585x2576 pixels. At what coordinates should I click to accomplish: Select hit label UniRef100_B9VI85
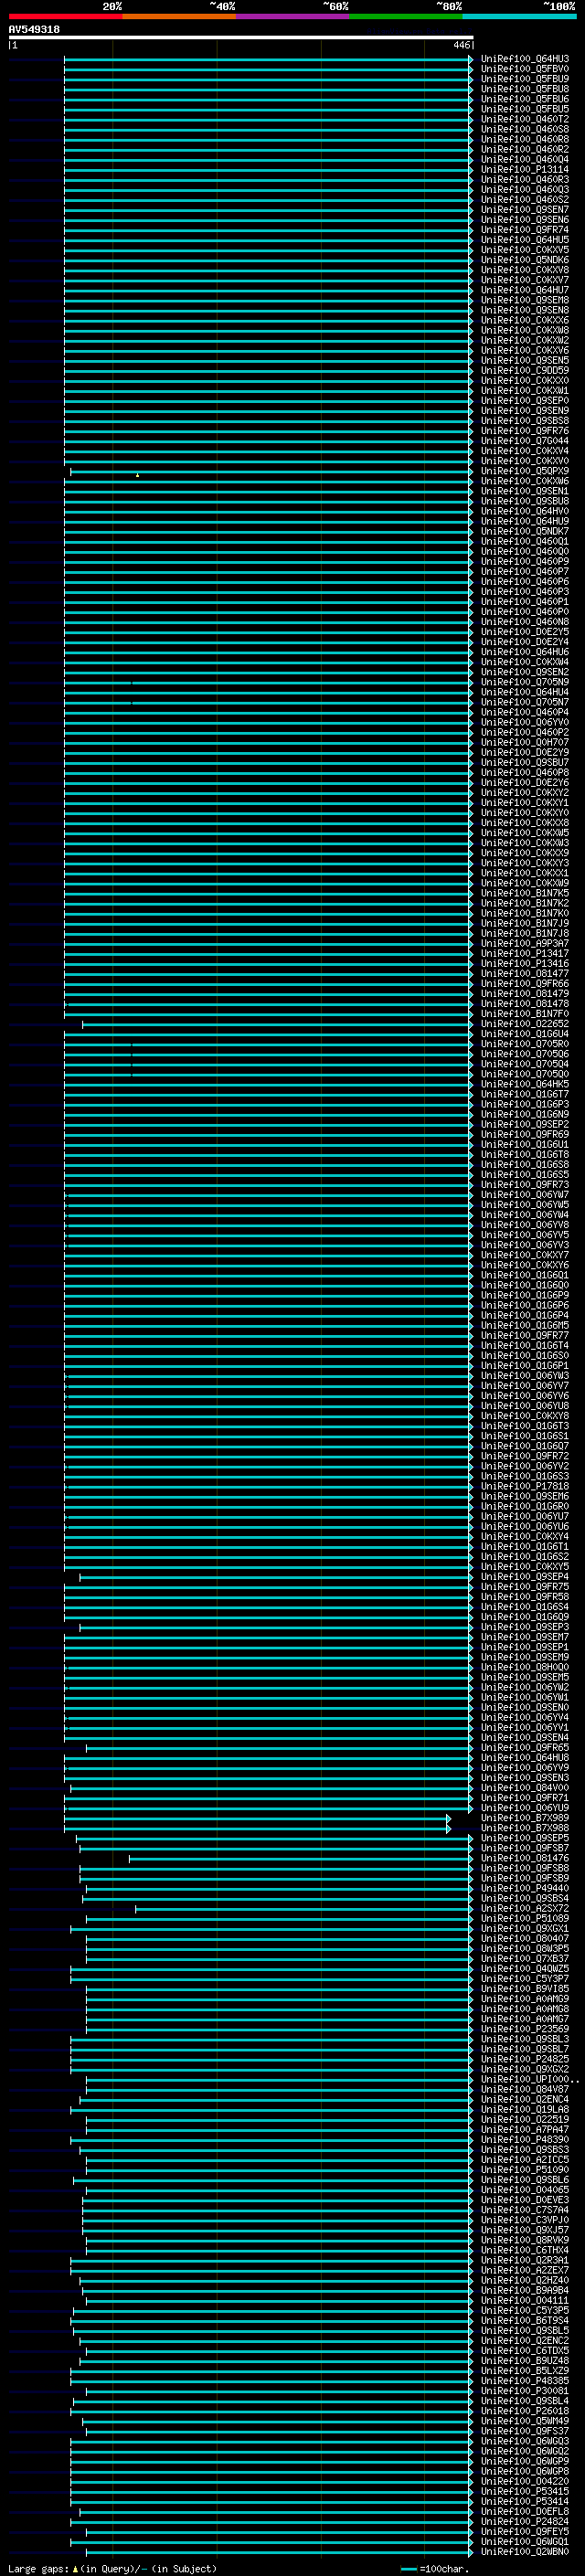524,1988
